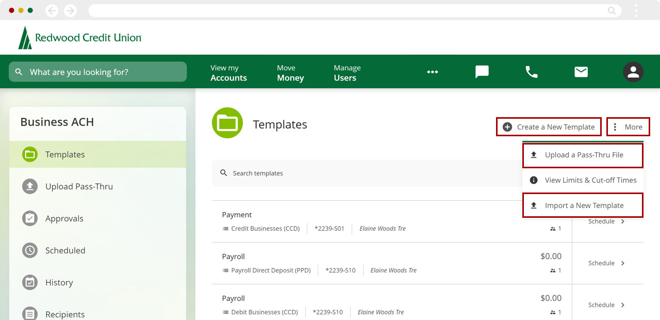Choose View Limits & Cut-off Times
The width and height of the screenshot is (660, 320).
click(x=583, y=180)
